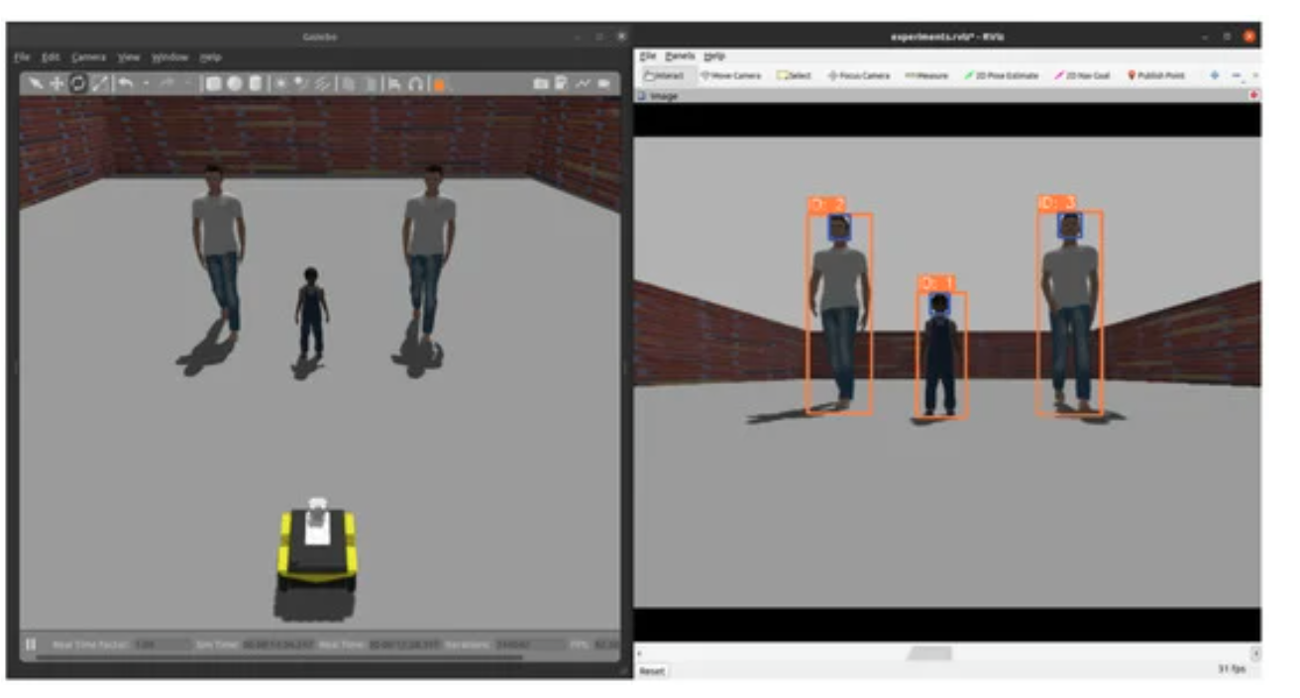Click the blue plus add-tool icon in RViz
1300x698 pixels.
coord(1214,75)
